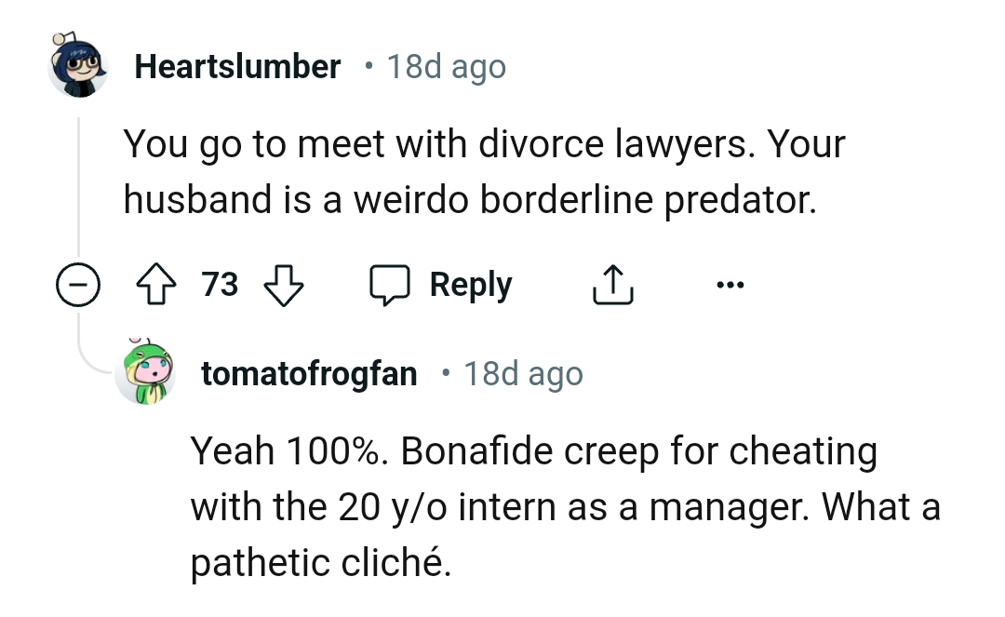Viewport: 1005px width, 617px height.
Task: Click the 18d ago timestamp on Heartslumber's comment
Action: pyautogui.click(x=444, y=66)
